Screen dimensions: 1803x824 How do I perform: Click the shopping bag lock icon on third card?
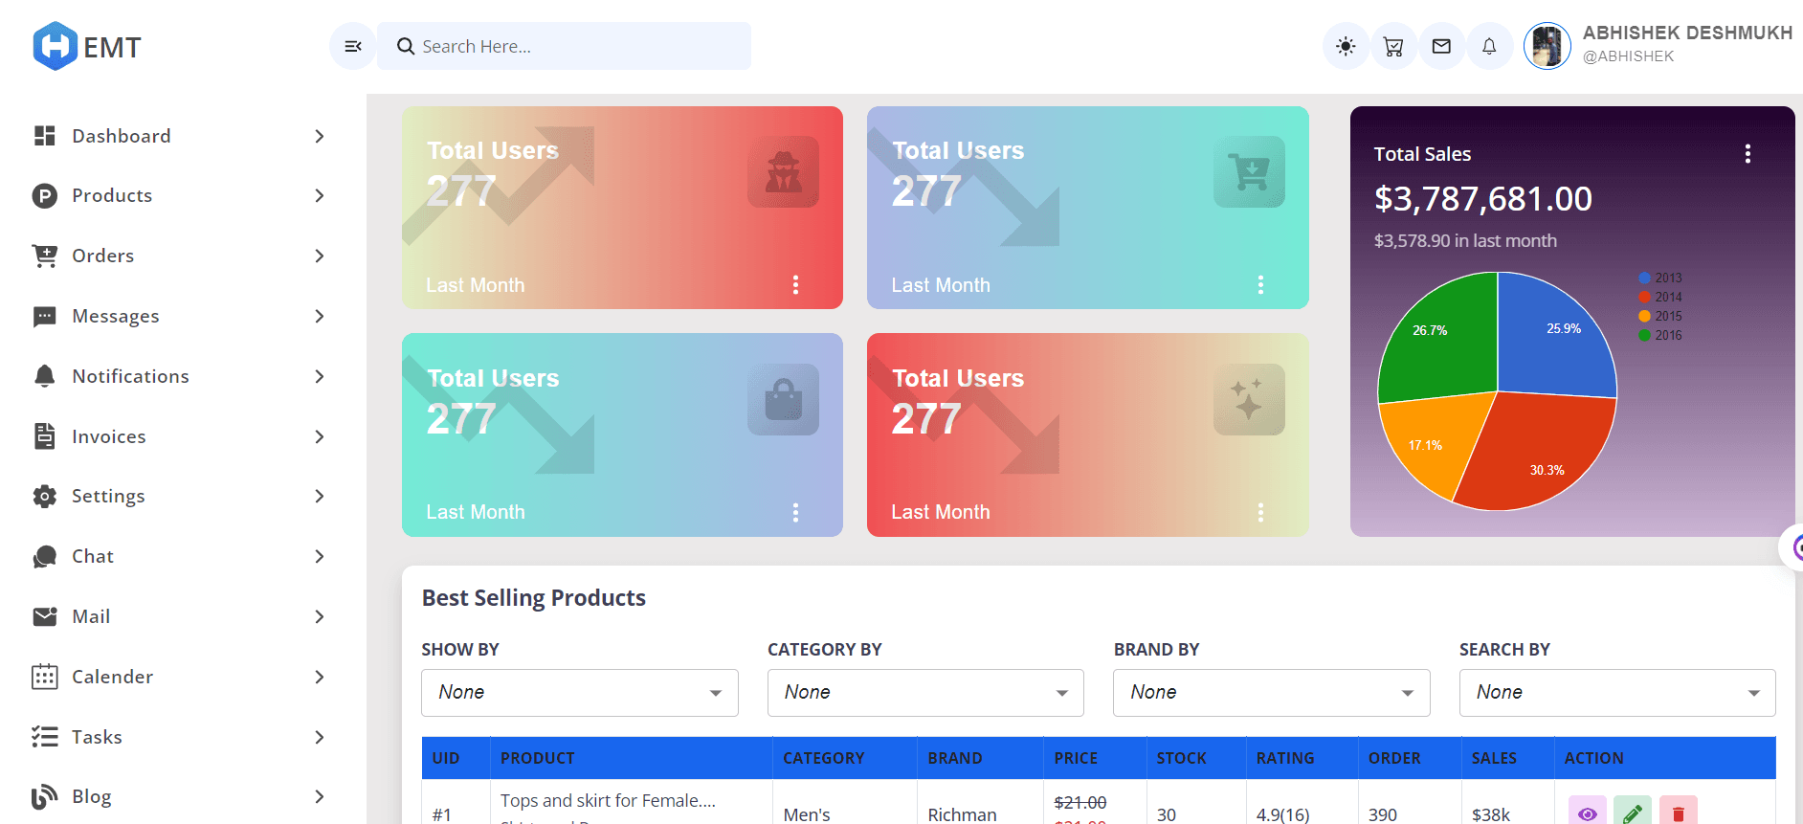783,400
